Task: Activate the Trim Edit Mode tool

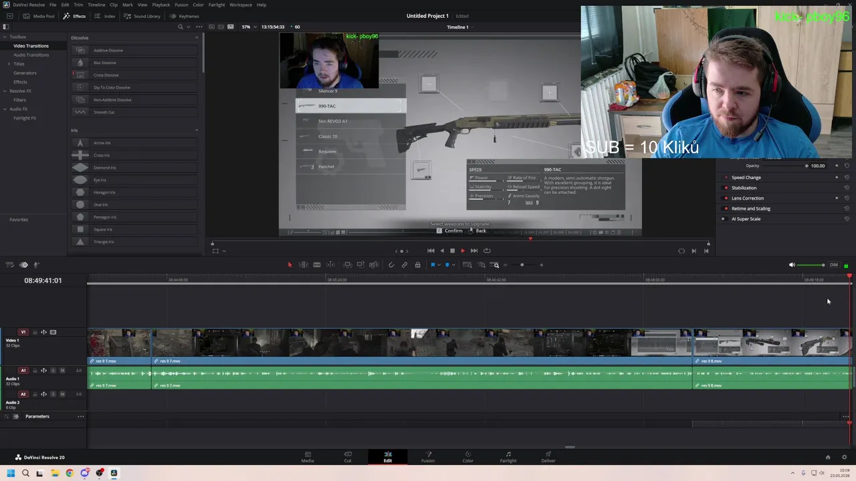Action: 304,265
